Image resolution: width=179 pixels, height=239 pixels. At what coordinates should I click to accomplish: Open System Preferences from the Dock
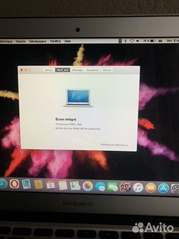point(175,189)
